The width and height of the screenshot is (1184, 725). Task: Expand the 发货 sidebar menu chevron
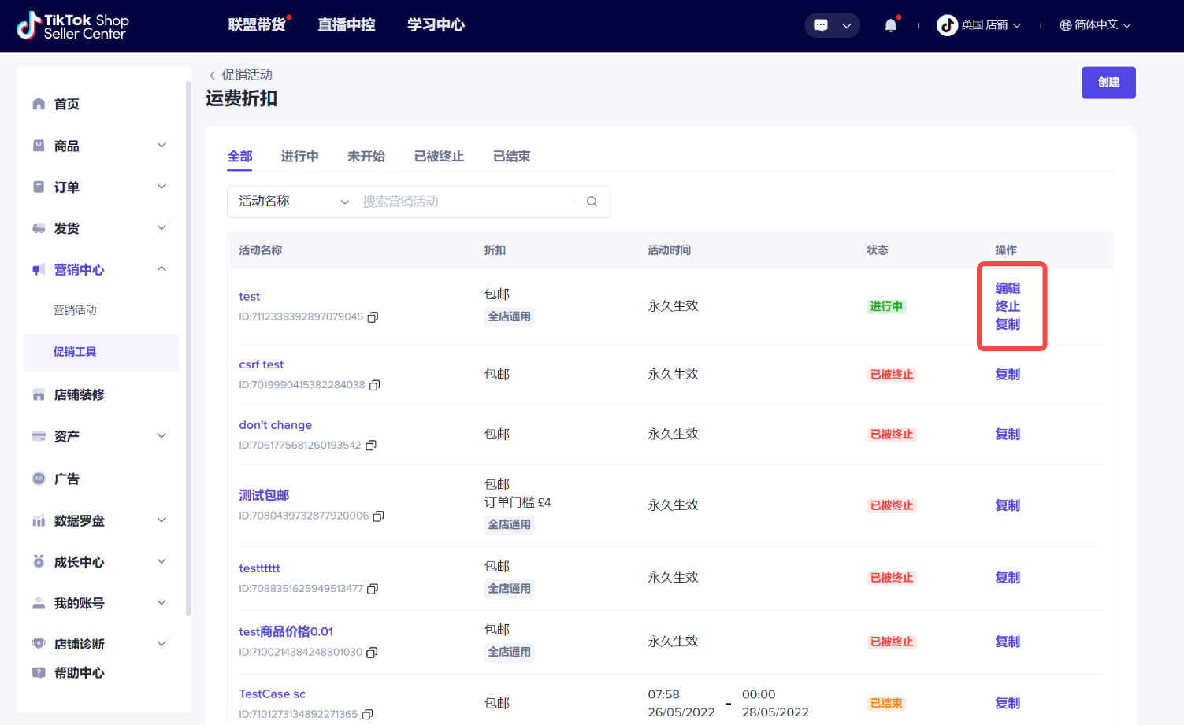161,228
